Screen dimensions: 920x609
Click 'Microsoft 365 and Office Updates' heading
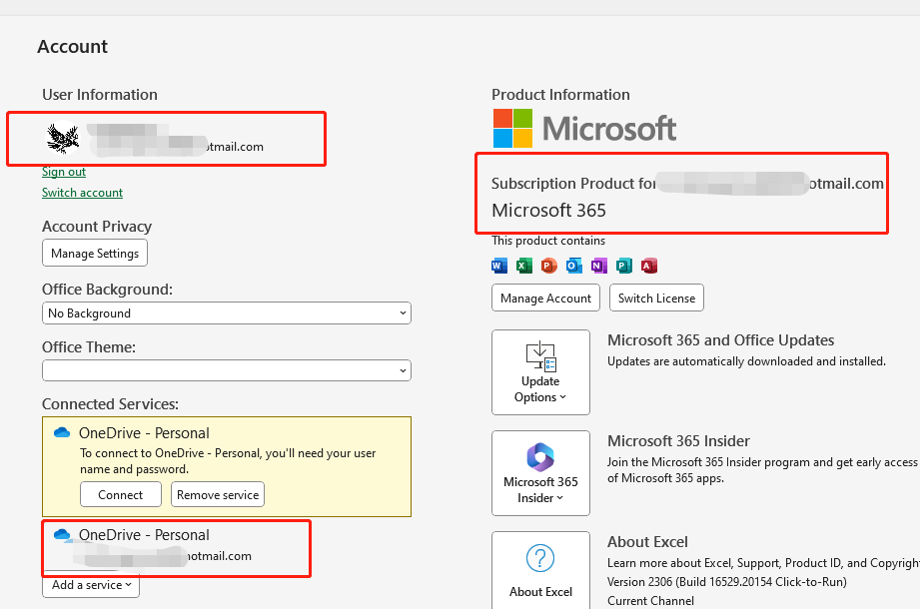click(720, 340)
